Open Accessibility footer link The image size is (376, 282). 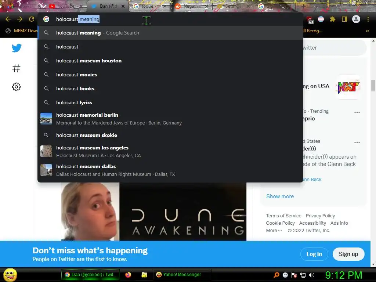pyautogui.click(x=312, y=223)
